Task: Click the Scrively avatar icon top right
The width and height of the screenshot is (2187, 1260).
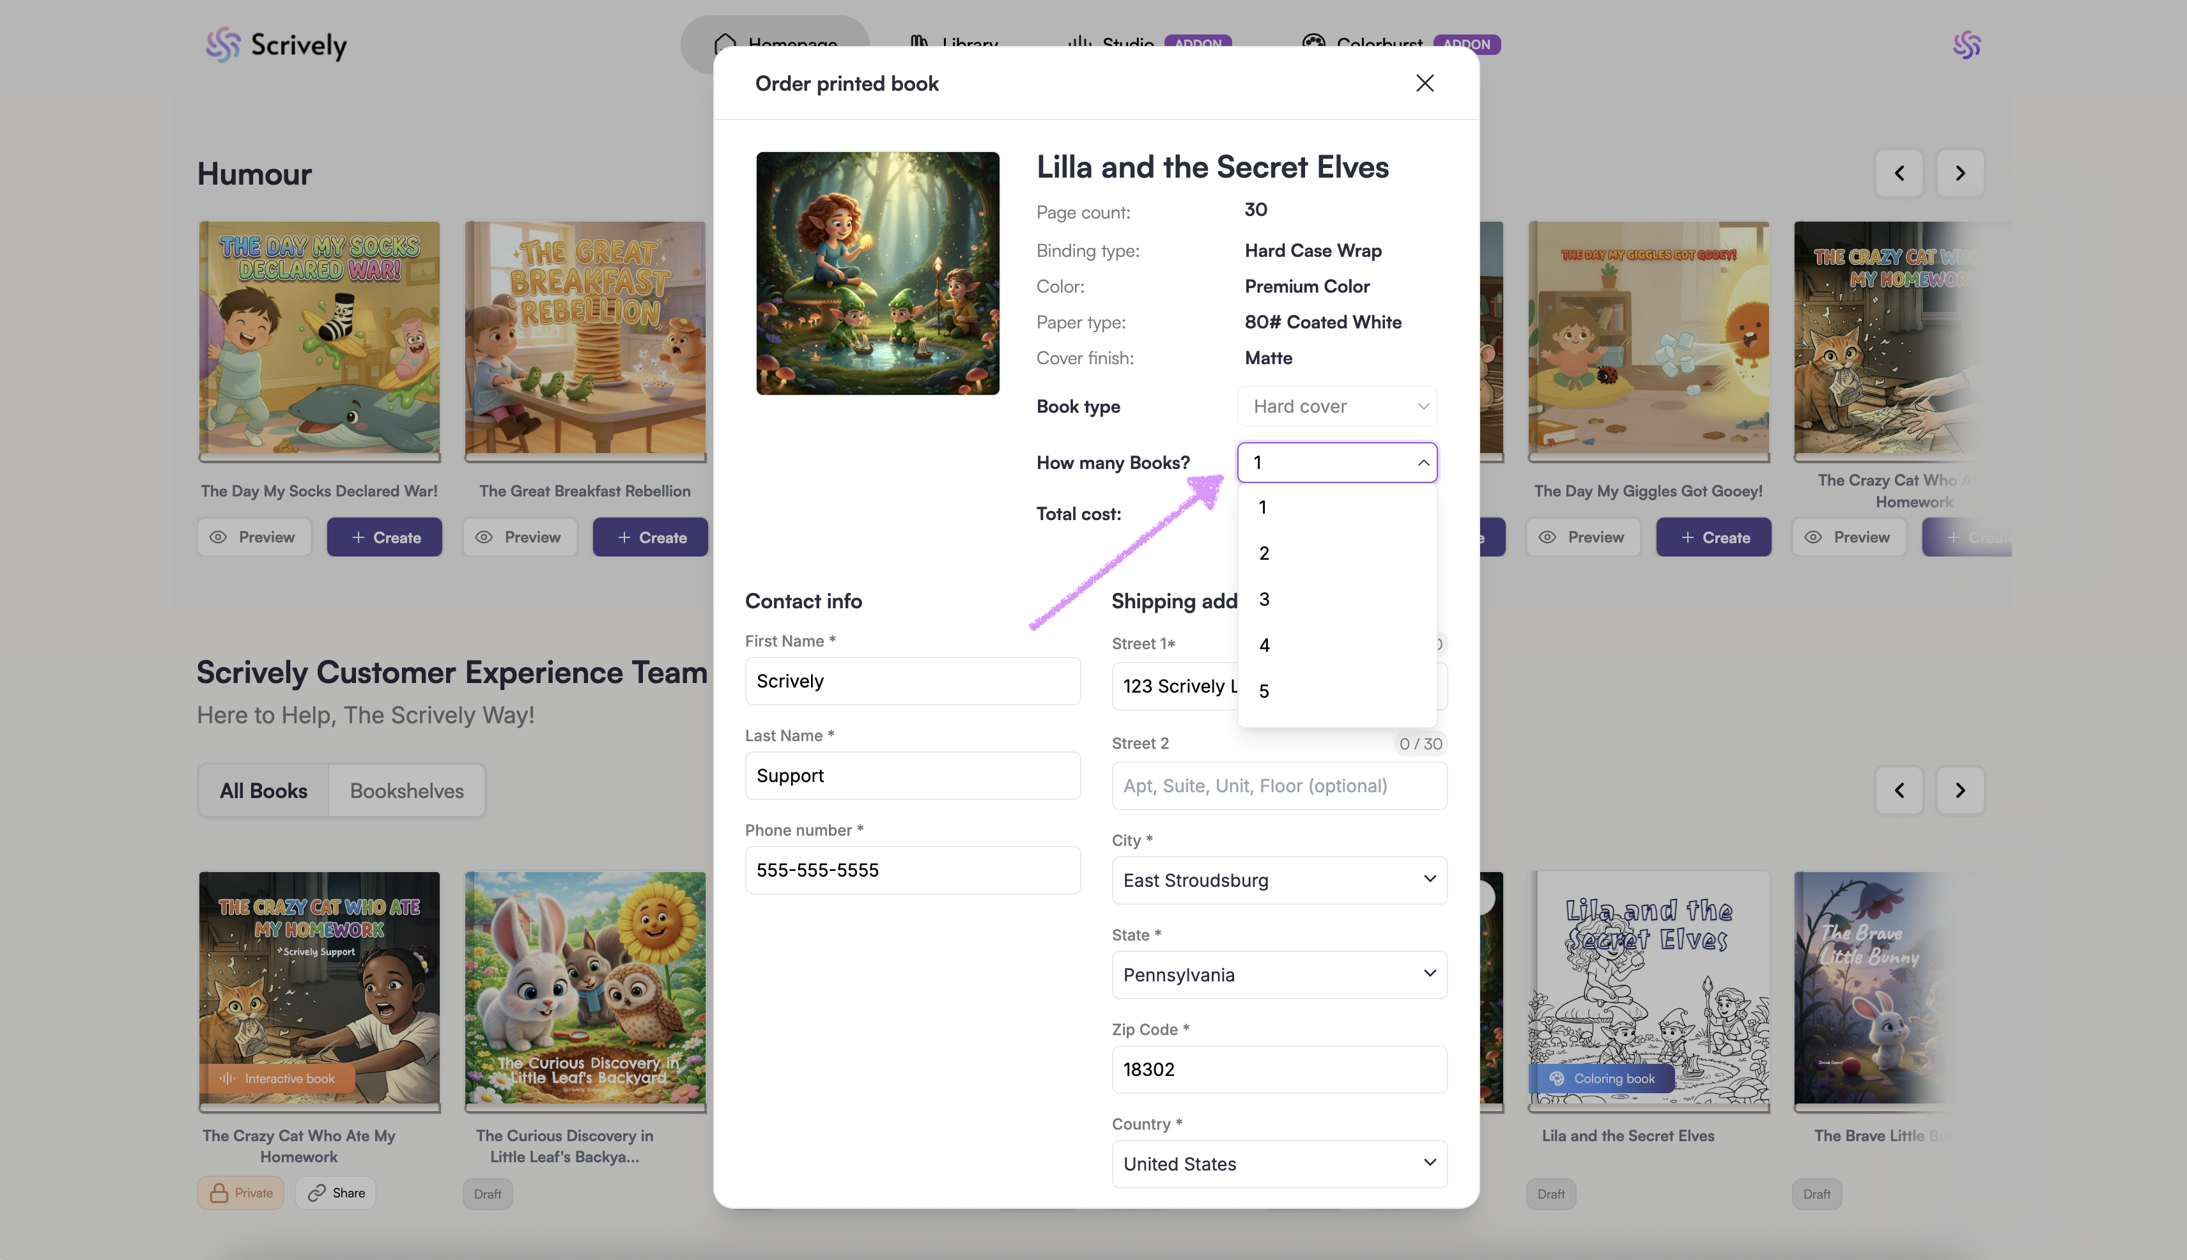Action: click(x=1965, y=44)
